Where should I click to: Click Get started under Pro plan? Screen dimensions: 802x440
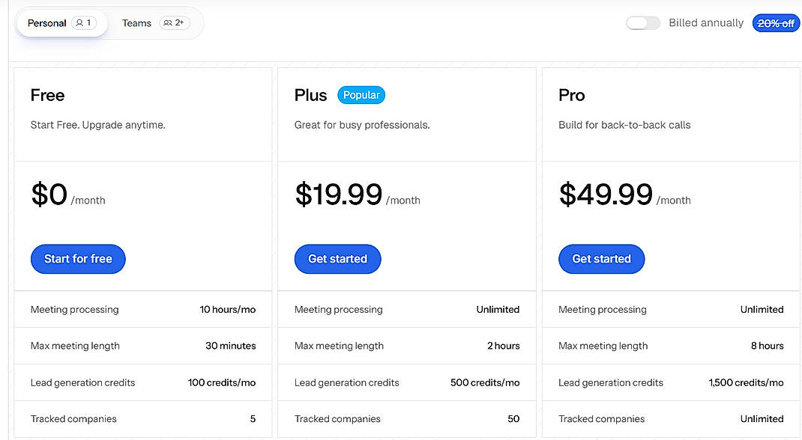601,259
